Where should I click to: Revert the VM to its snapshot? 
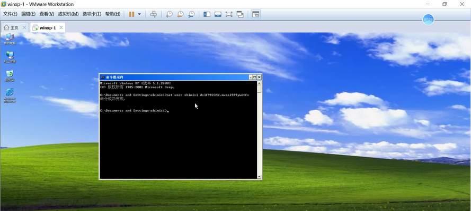click(180, 14)
